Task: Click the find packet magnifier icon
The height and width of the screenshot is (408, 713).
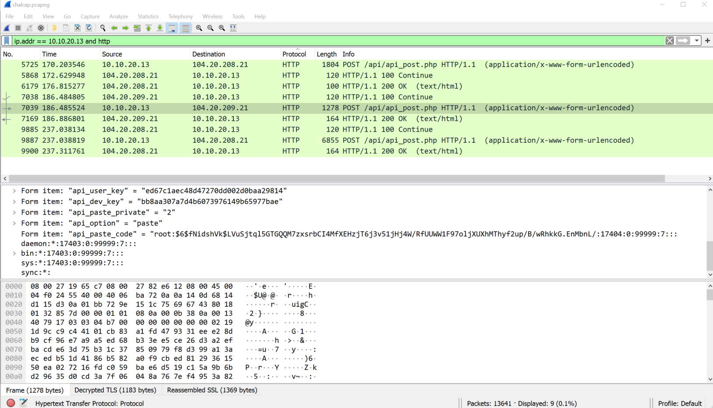Action: tap(103, 28)
